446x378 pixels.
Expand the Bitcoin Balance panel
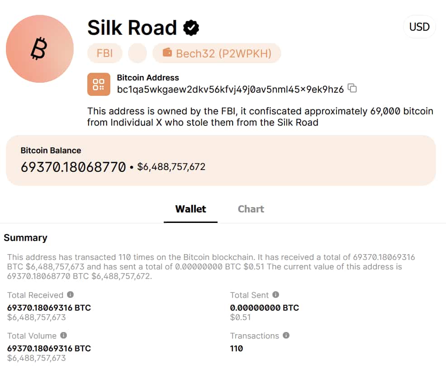click(x=222, y=161)
